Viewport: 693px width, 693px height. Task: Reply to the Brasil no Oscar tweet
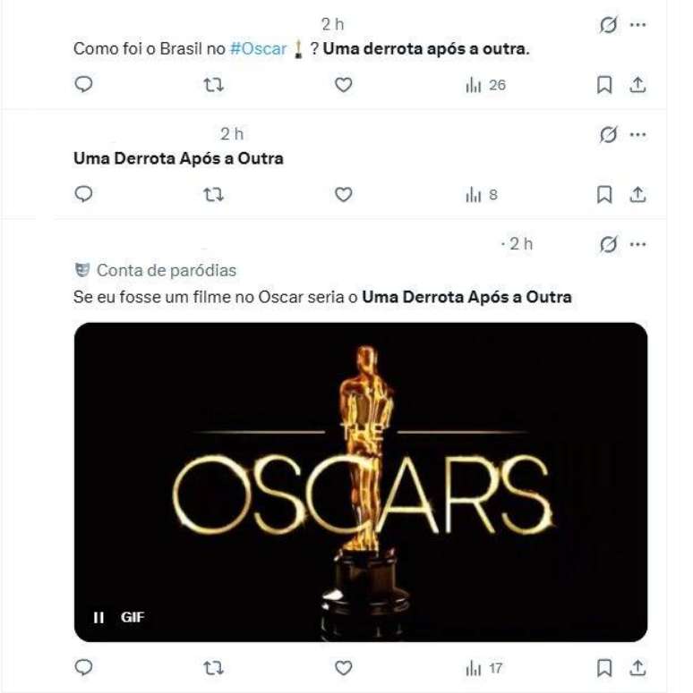[x=83, y=85]
